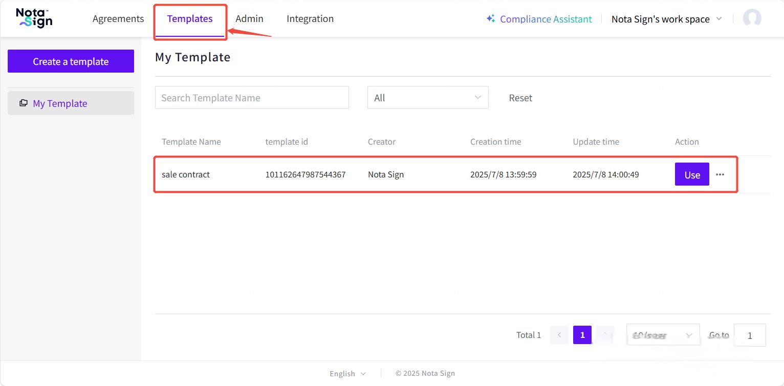The height and width of the screenshot is (386, 784).
Task: Go to next page arrow
Action: 605,335
